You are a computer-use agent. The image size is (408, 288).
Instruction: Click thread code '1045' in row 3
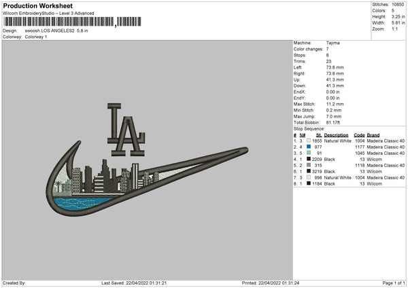(360, 153)
